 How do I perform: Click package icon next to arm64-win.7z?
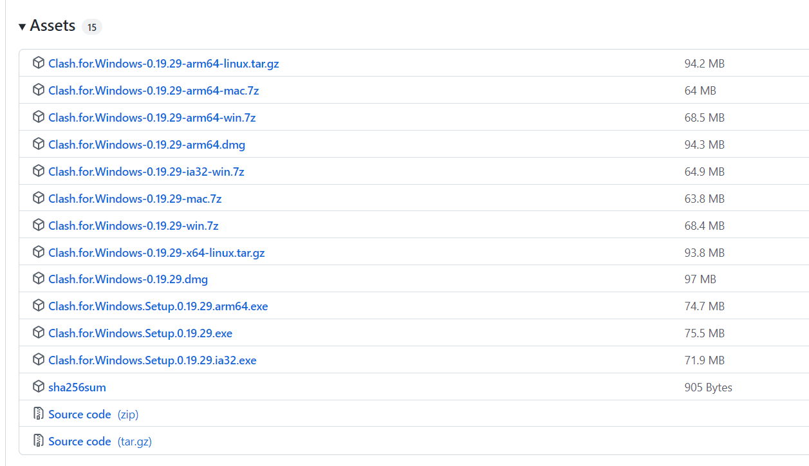[x=39, y=117]
